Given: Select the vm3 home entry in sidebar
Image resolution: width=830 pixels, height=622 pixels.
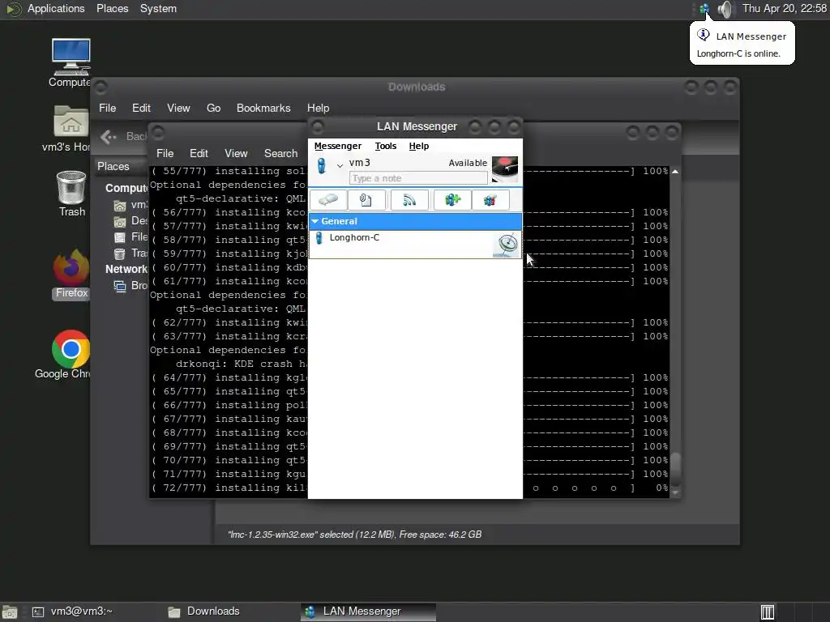Looking at the screenshot, I should point(132,205).
